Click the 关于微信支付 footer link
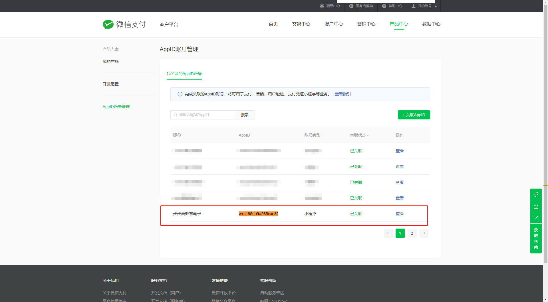The image size is (548, 302). (x=114, y=293)
